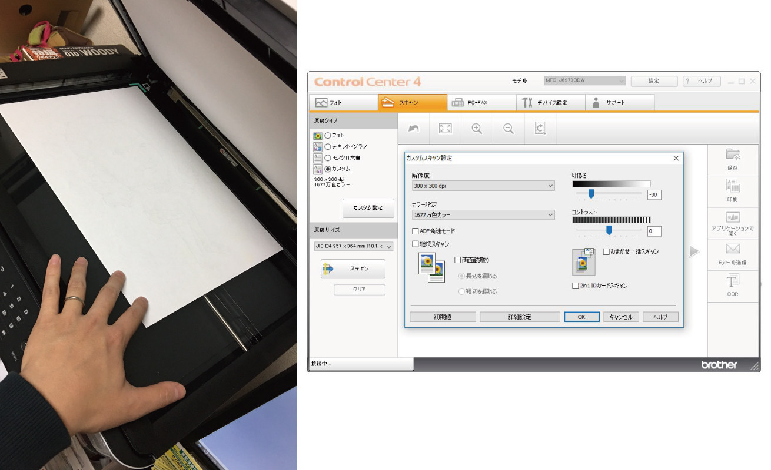The height and width of the screenshot is (470, 771).
Task: Switch to the サポート tab
Action: tap(620, 103)
